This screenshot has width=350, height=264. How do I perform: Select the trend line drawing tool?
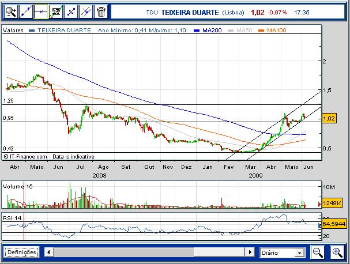(26, 12)
